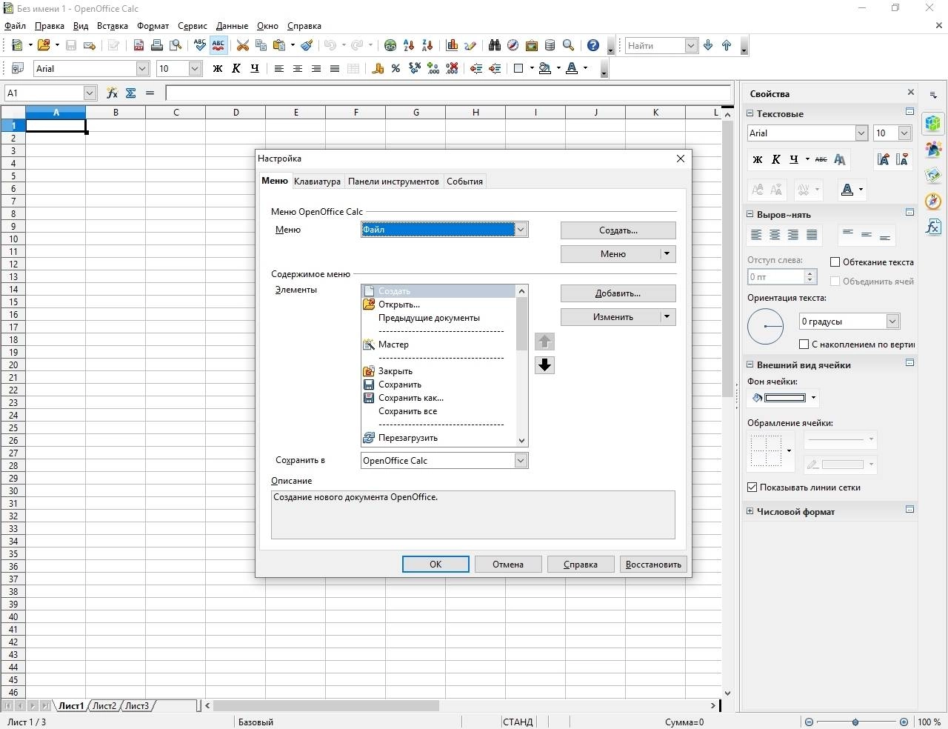Viewport: 948px width, 729px height.
Task: Open sidebar Functions fx icon
Action: point(933,227)
